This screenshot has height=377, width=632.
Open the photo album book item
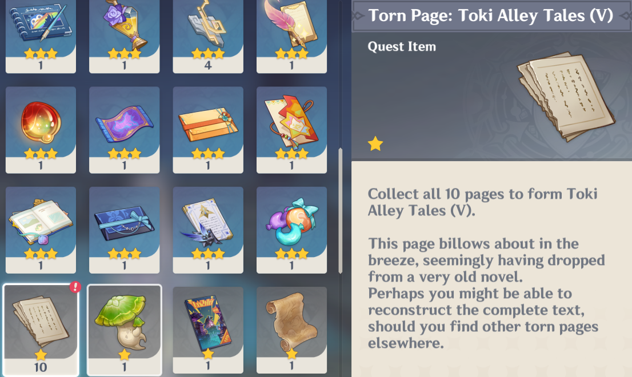(x=41, y=230)
